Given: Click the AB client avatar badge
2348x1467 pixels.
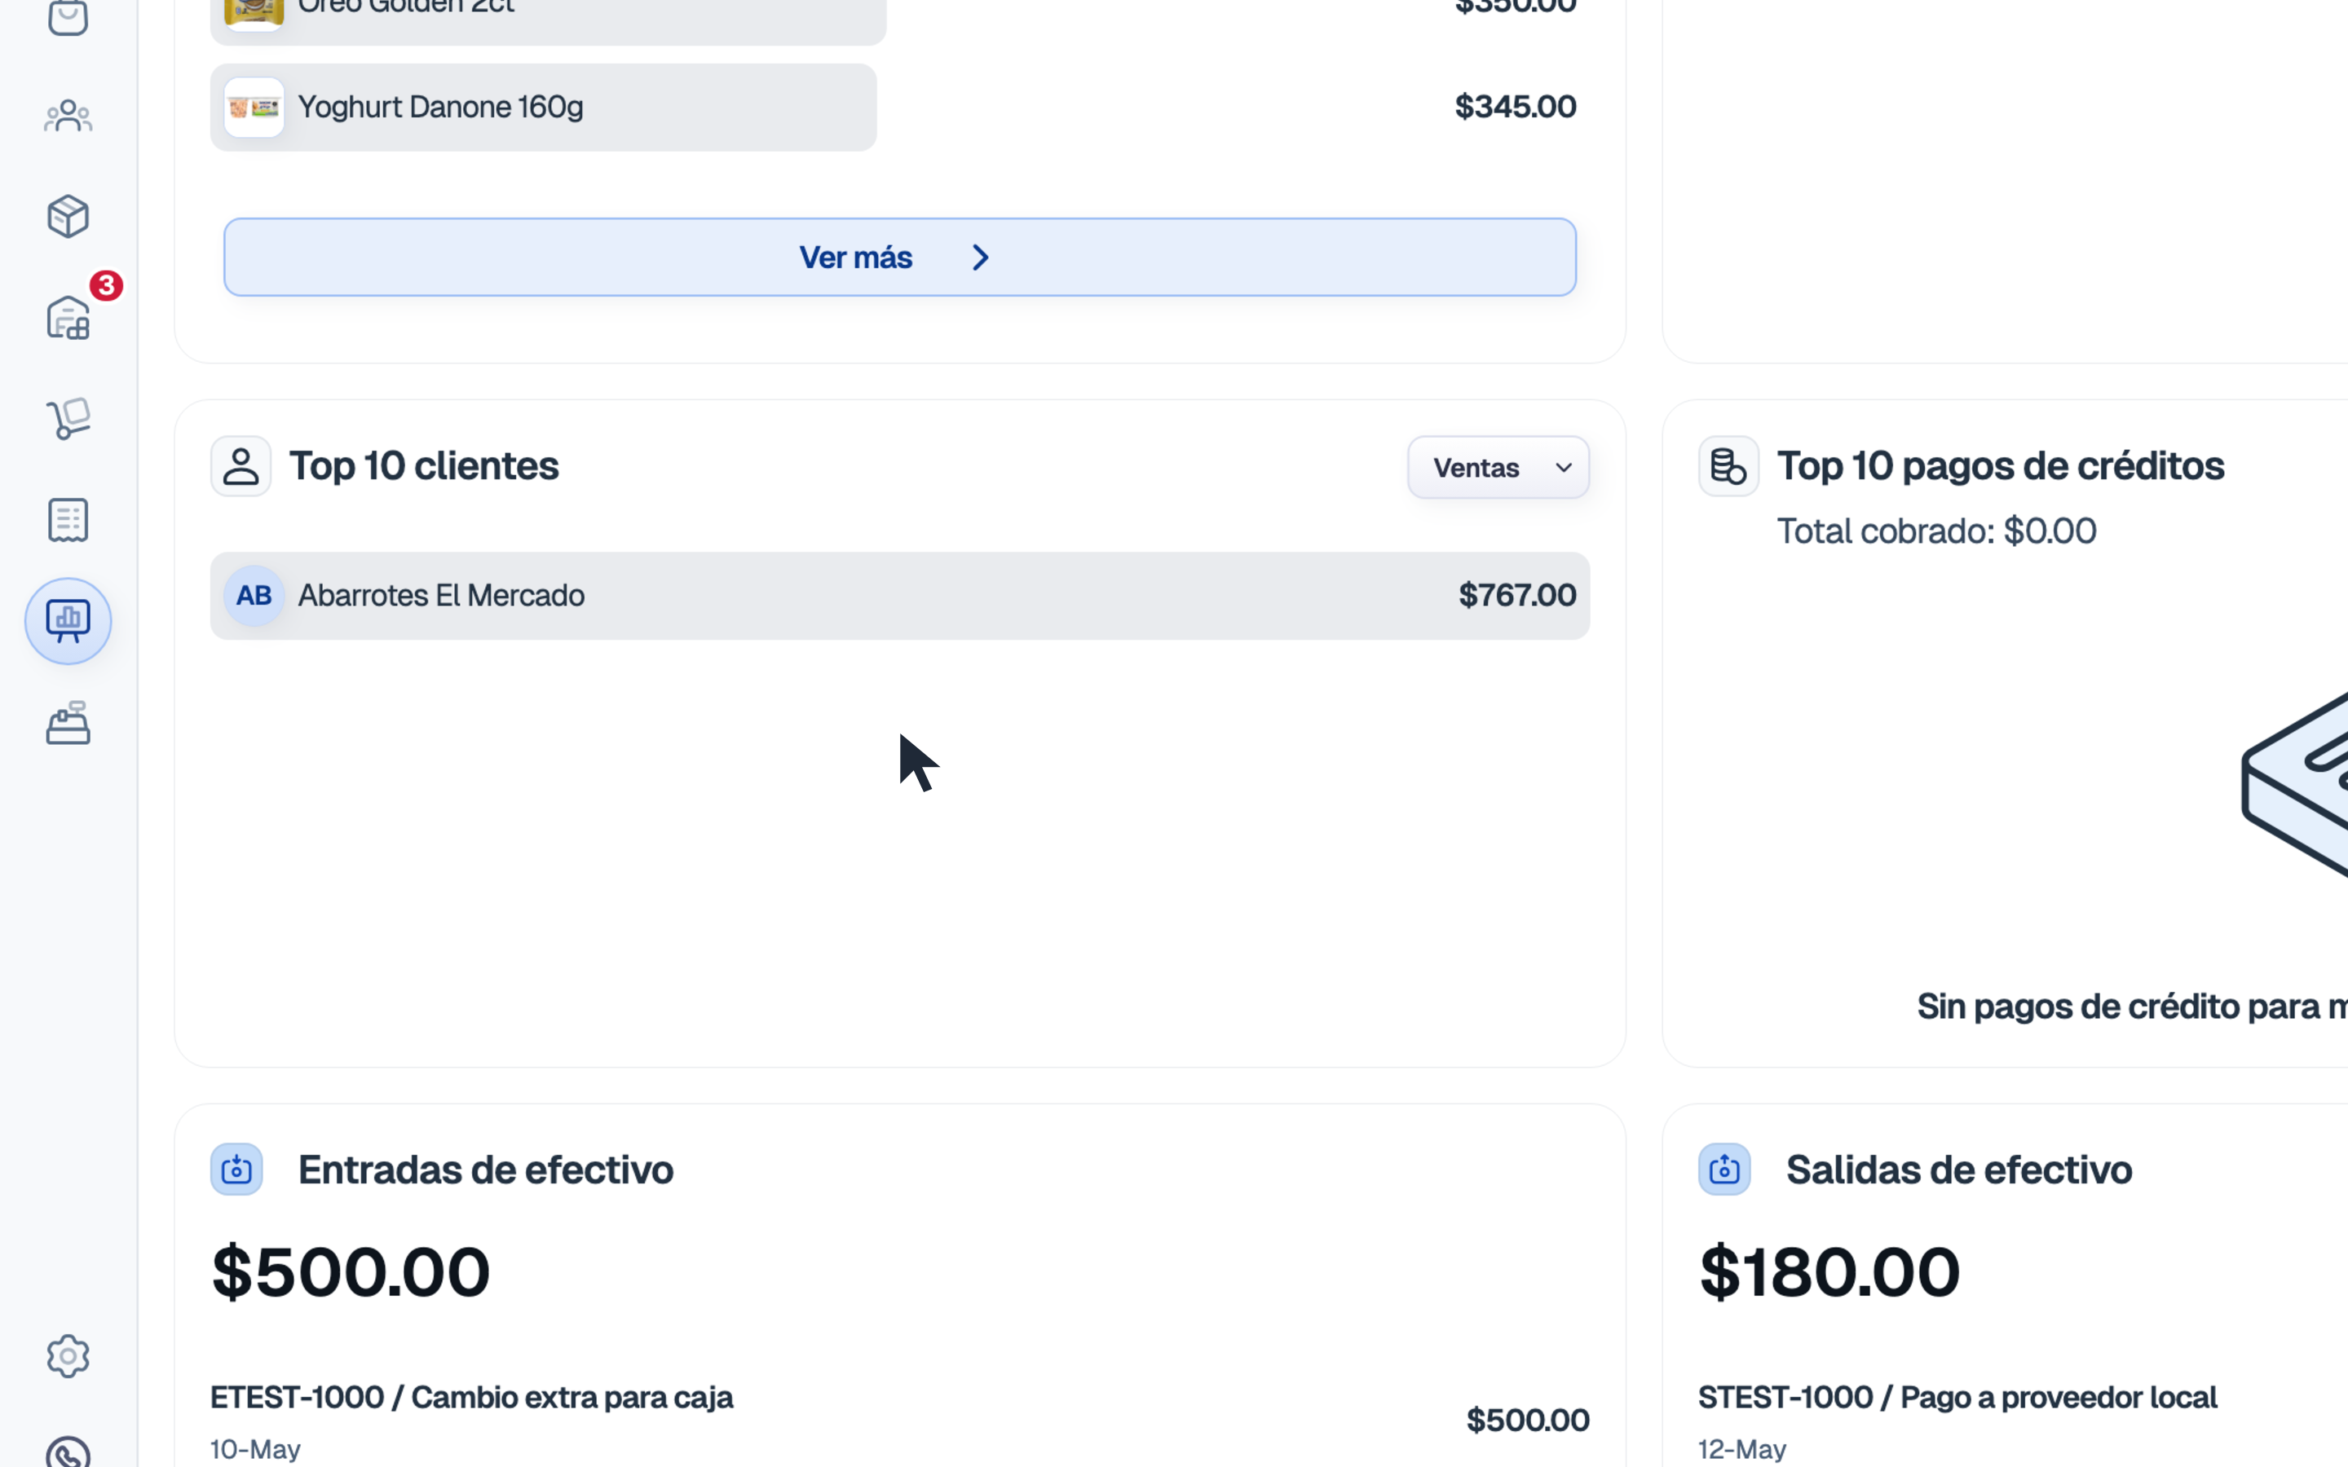Looking at the screenshot, I should pos(254,596).
